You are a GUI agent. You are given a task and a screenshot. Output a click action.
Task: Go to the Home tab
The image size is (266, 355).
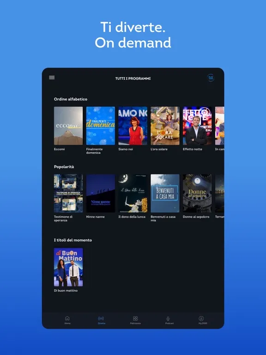click(67, 320)
